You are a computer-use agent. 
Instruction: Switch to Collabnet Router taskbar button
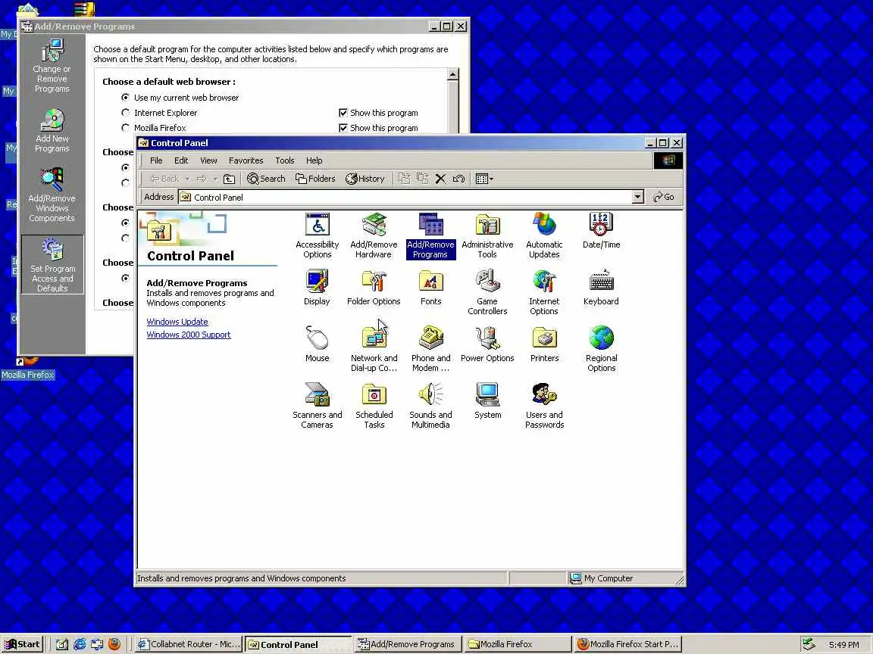[x=189, y=644]
